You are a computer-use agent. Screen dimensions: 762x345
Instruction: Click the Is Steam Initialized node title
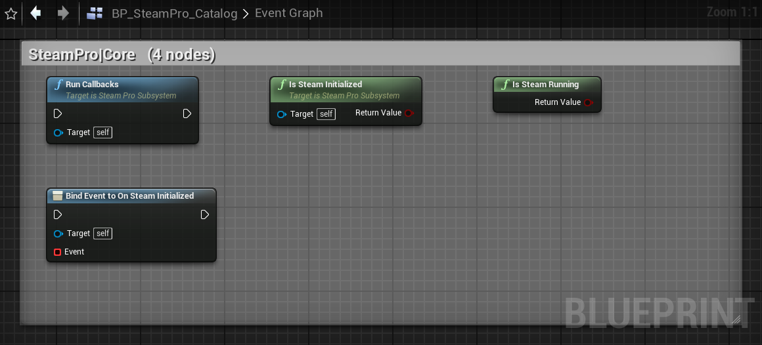(325, 85)
